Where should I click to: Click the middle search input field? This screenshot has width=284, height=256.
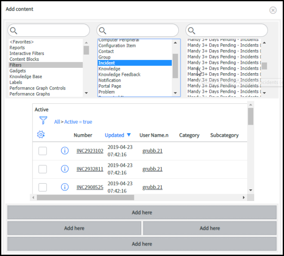[x=138, y=30]
